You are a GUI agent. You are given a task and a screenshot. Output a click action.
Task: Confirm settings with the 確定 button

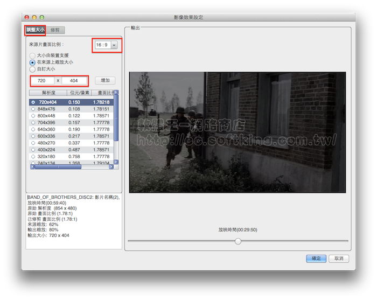(316, 259)
